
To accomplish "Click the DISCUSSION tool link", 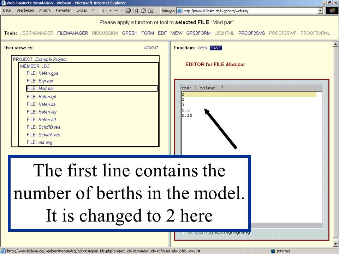I will [105, 33].
